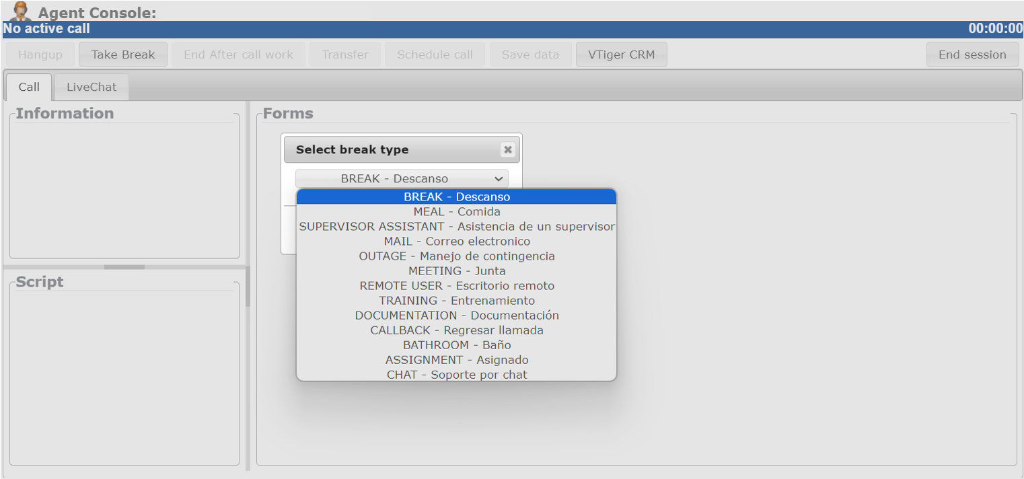Select BATHROOM - Baño break type
The height and width of the screenshot is (479, 1024).
click(456, 345)
